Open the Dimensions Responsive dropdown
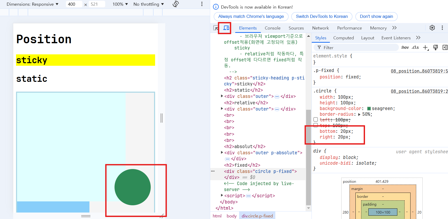448x219 pixels. 33,4
